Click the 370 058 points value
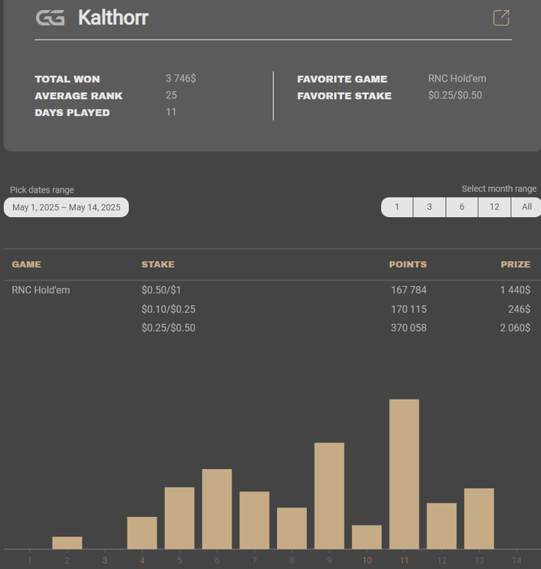This screenshot has height=569, width=541. (x=409, y=328)
